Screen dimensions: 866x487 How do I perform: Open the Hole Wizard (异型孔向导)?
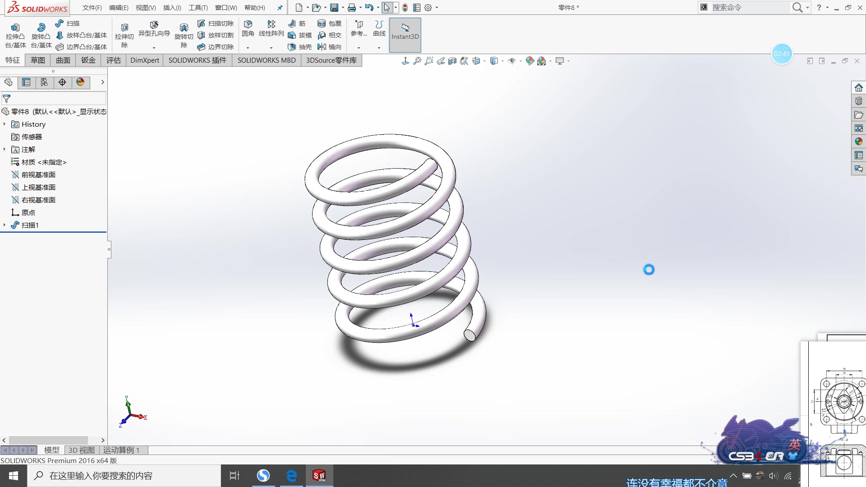point(154,29)
